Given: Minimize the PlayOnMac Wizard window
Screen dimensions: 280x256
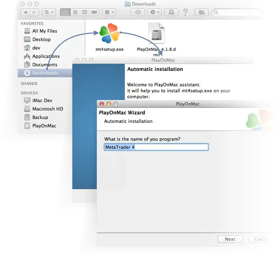Looking at the screenshot, I should [108, 104].
